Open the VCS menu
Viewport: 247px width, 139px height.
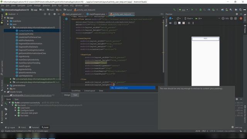[x=72, y=5]
